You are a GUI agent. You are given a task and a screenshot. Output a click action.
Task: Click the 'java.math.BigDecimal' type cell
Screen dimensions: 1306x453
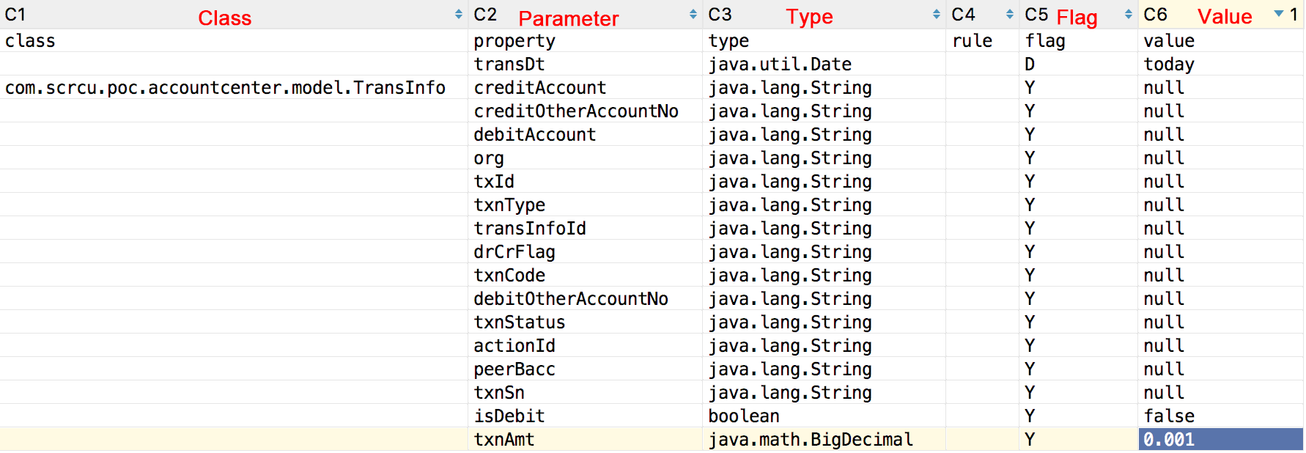click(x=824, y=439)
